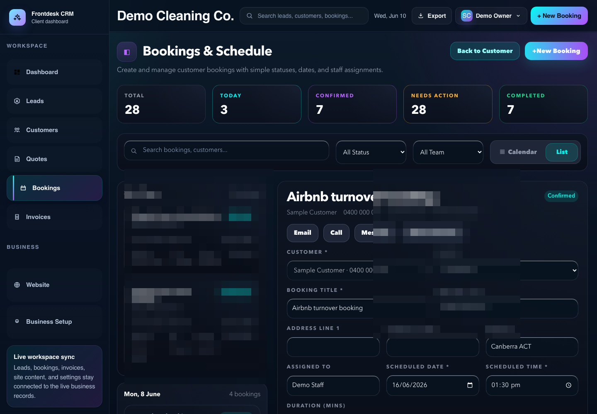Click the purple Bookings & Schedule header icon
Screen dimensions: 597x414
(x=127, y=52)
